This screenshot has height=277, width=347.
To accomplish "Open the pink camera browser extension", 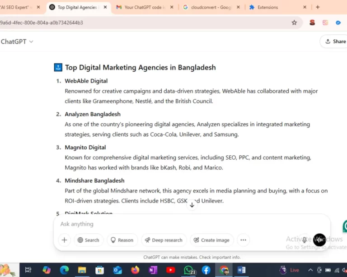I will [x=325, y=23].
